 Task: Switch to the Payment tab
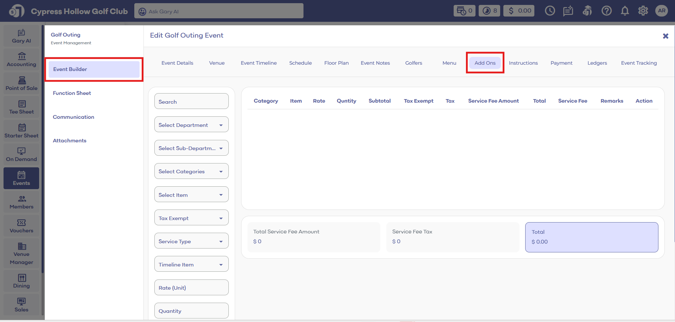point(561,63)
